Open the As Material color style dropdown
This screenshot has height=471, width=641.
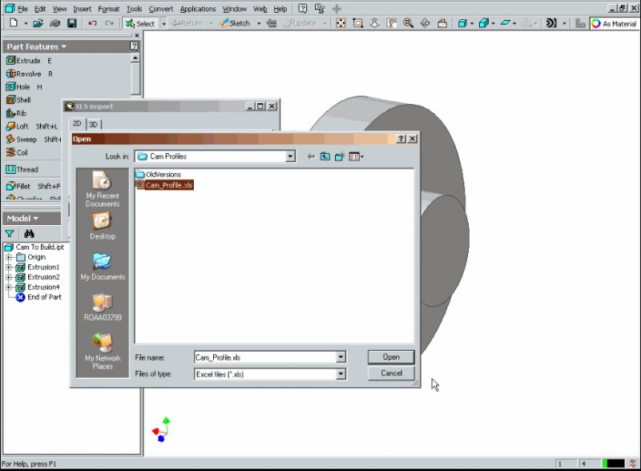615,24
